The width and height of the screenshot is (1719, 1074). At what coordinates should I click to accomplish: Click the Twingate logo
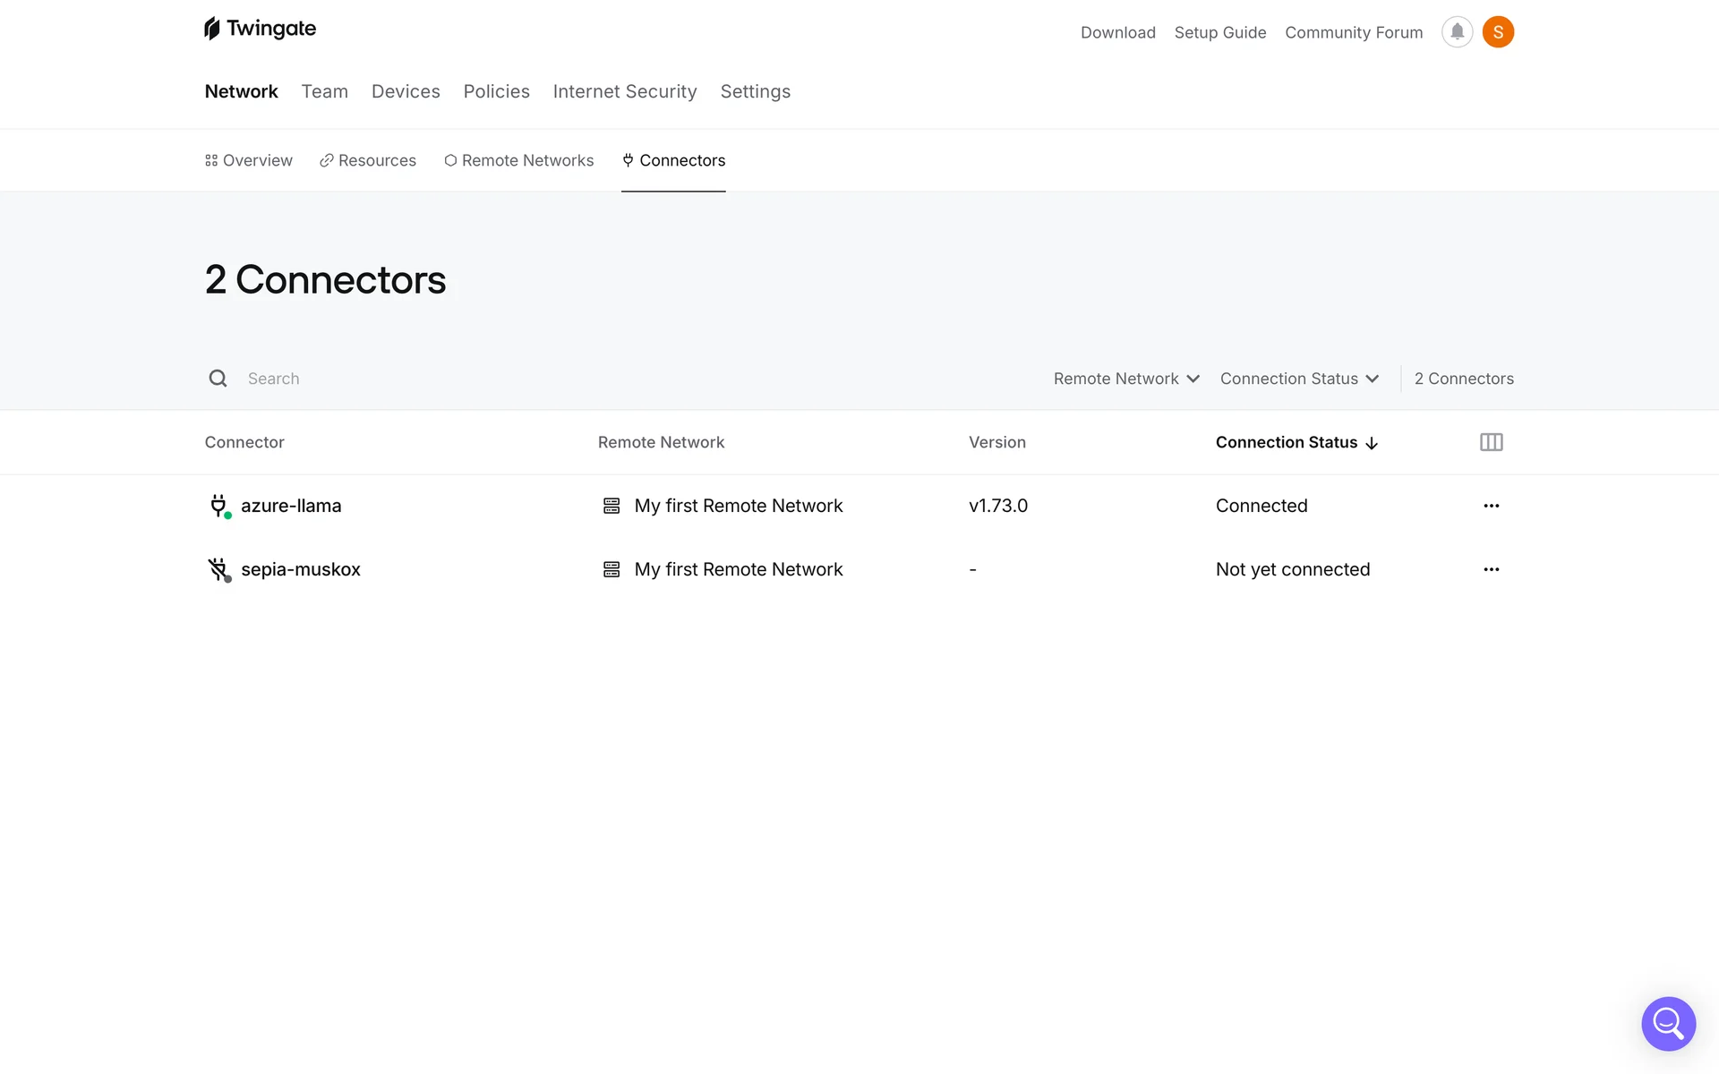click(x=260, y=29)
